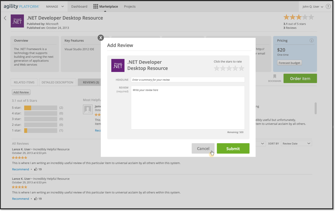Click the 5 star rating bar
This screenshot has height=211, width=335.
[x=40, y=108]
